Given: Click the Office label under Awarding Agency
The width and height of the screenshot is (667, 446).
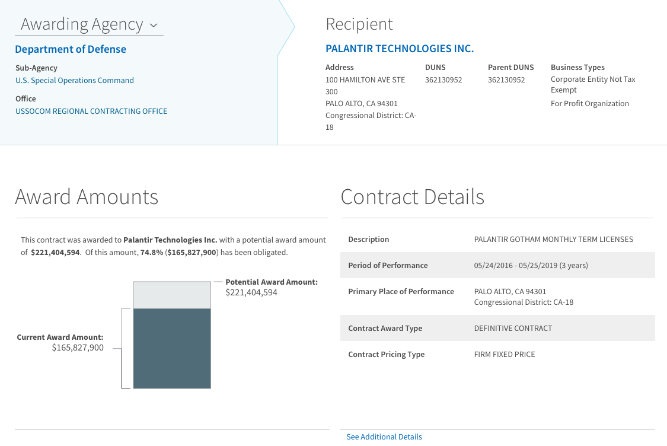Looking at the screenshot, I should coord(25,98).
